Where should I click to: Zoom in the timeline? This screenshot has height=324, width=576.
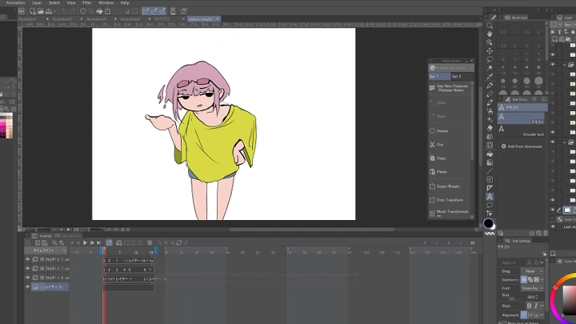pos(62,243)
